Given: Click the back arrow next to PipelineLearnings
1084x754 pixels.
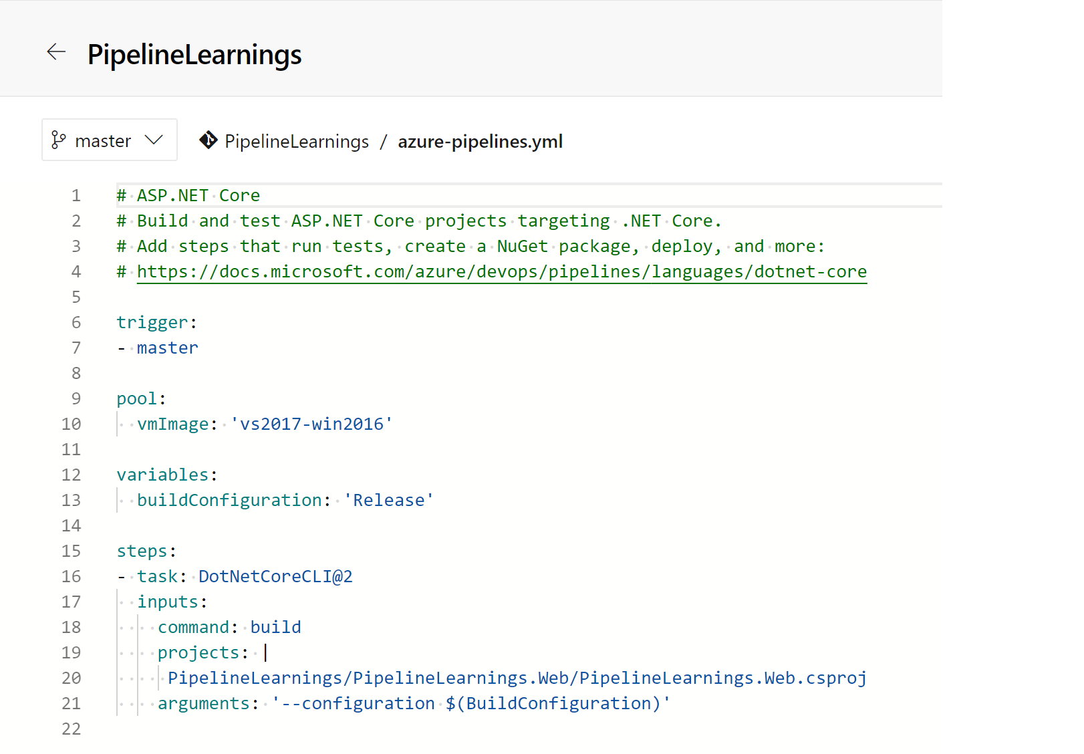Looking at the screenshot, I should (56, 52).
